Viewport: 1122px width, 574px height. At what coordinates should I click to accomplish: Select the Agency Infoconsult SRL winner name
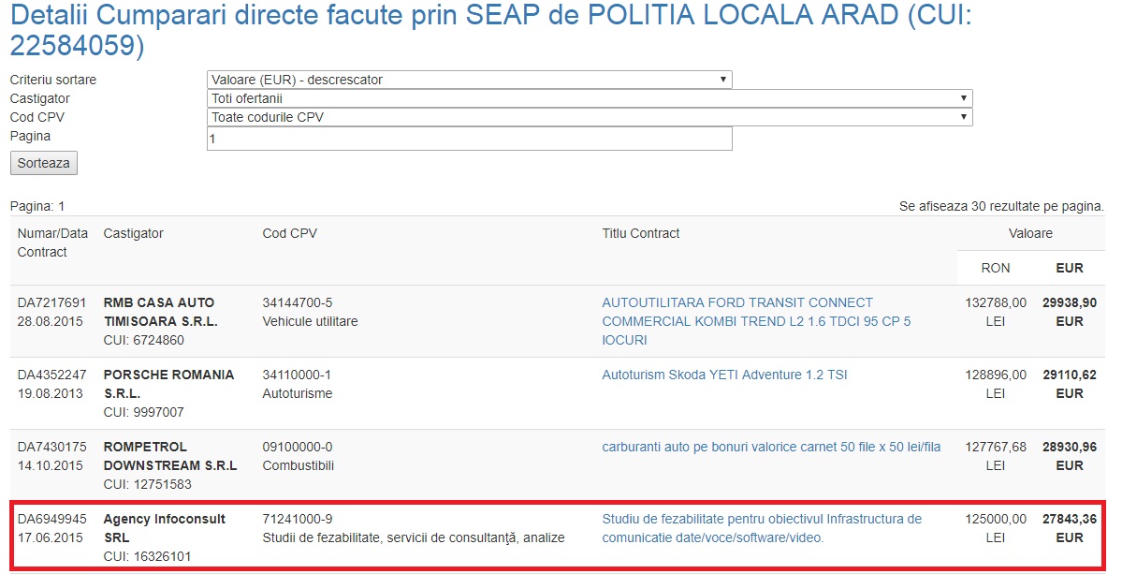(x=164, y=528)
